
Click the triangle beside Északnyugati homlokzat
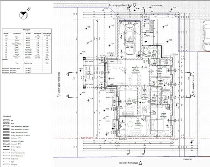coord(135,5)
